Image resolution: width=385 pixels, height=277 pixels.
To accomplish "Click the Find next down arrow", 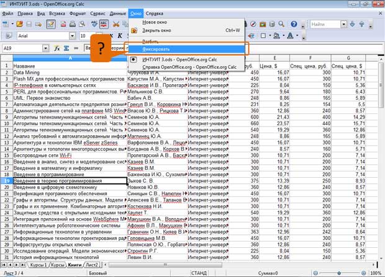I will point(352,24).
